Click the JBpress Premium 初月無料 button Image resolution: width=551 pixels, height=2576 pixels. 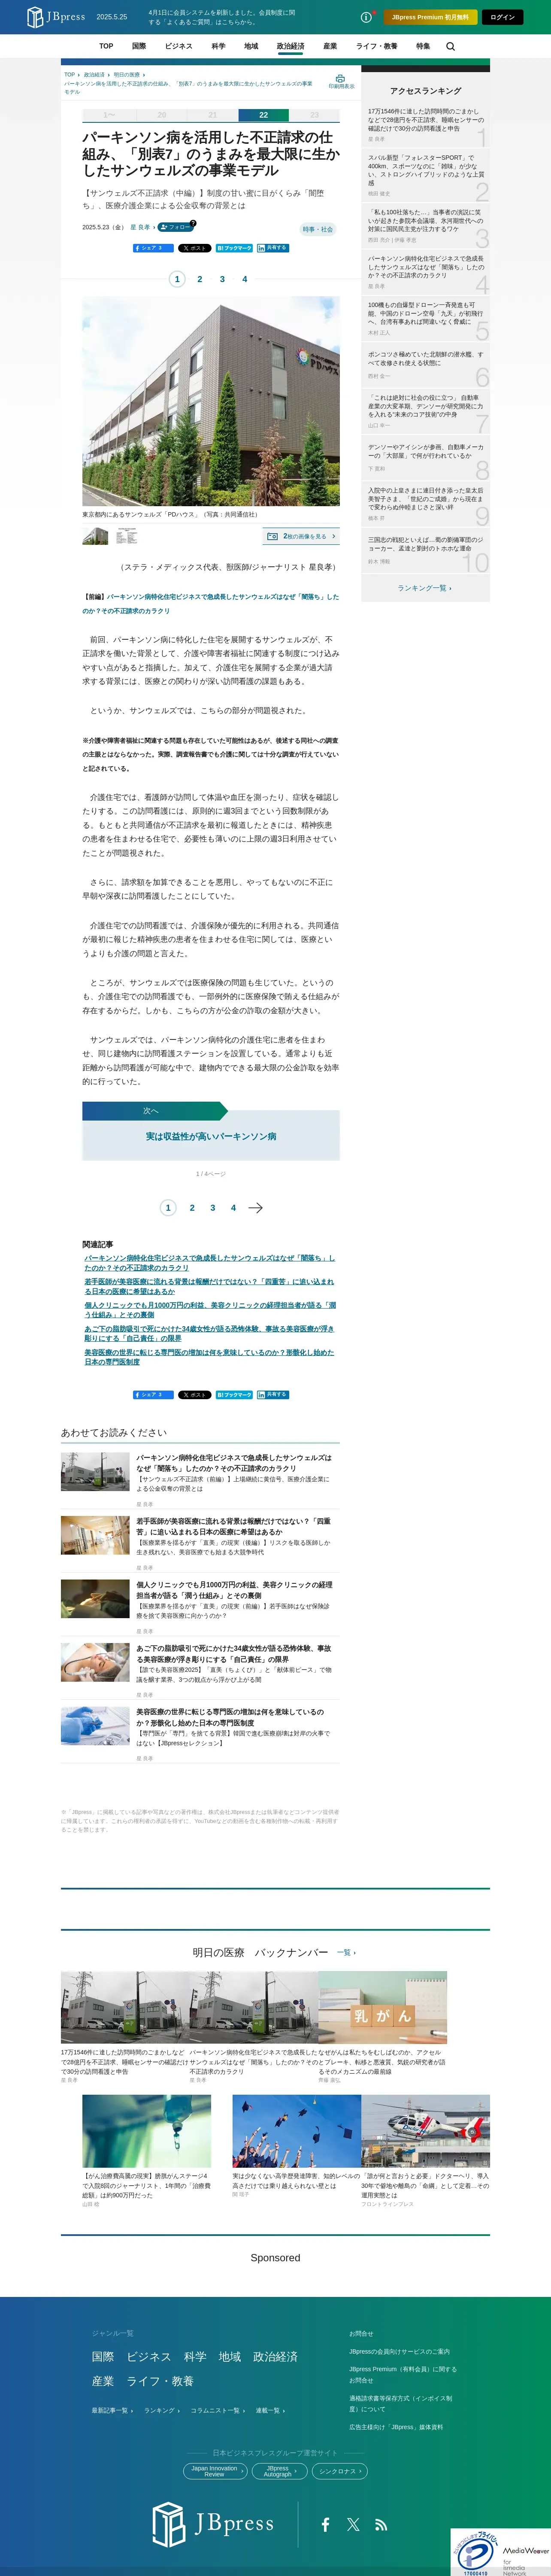pos(430,17)
